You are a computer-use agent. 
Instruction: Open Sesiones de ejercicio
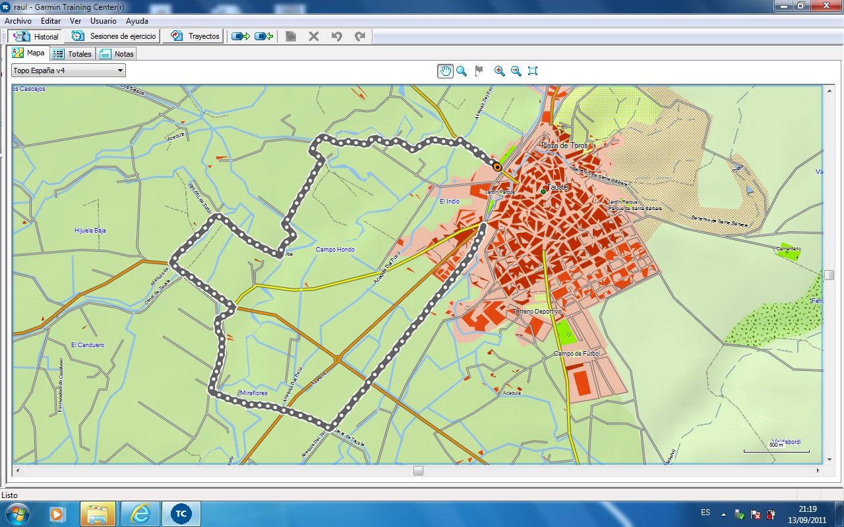tap(114, 36)
